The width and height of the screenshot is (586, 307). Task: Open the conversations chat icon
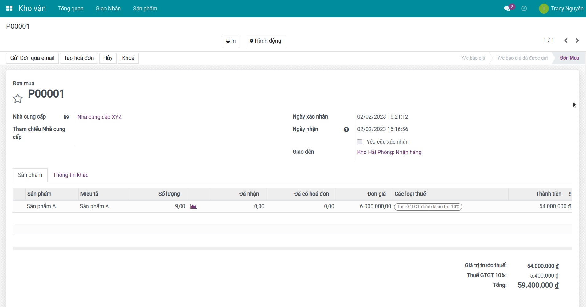[507, 9]
